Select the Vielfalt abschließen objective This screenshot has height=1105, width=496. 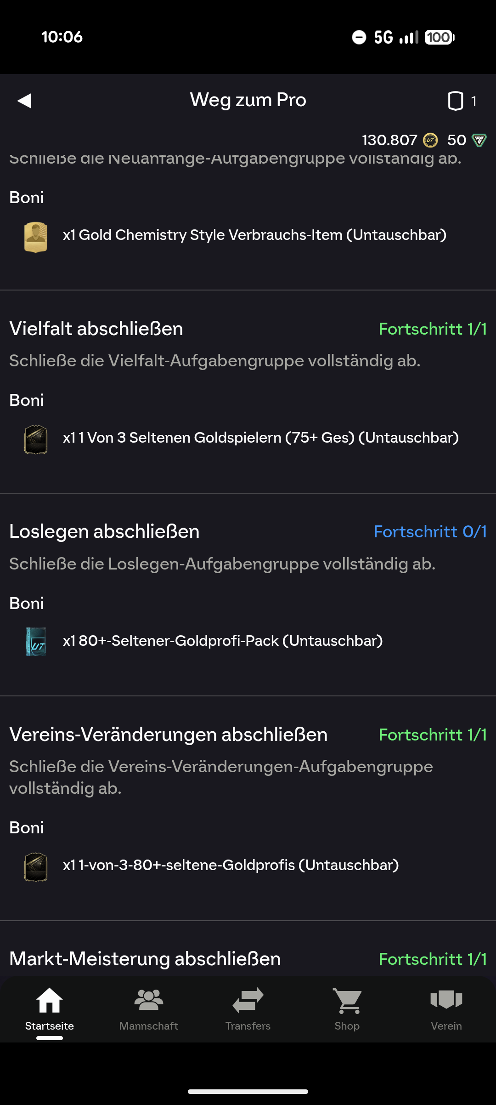tap(96, 329)
